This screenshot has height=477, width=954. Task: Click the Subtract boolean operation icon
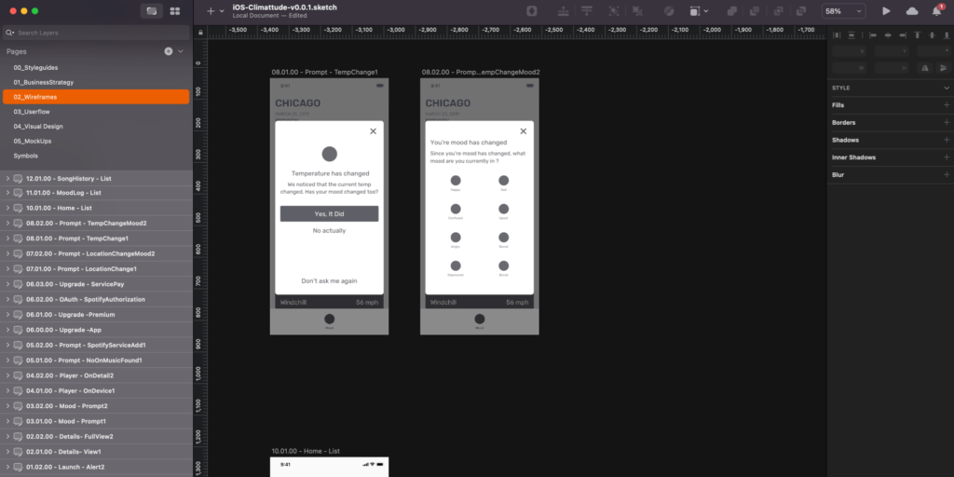[x=755, y=11]
